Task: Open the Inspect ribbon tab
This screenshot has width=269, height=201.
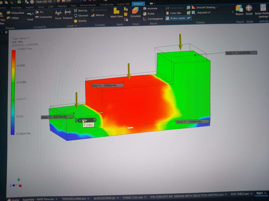Action: (x=30, y=7)
